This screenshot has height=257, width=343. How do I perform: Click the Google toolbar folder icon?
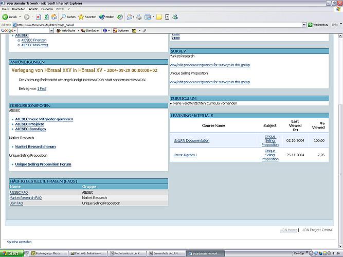click(134, 31)
